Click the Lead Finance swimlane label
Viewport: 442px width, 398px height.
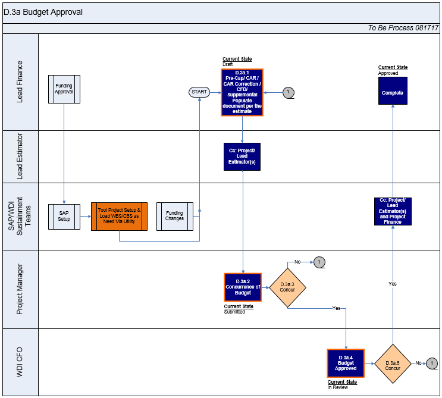click(20, 82)
